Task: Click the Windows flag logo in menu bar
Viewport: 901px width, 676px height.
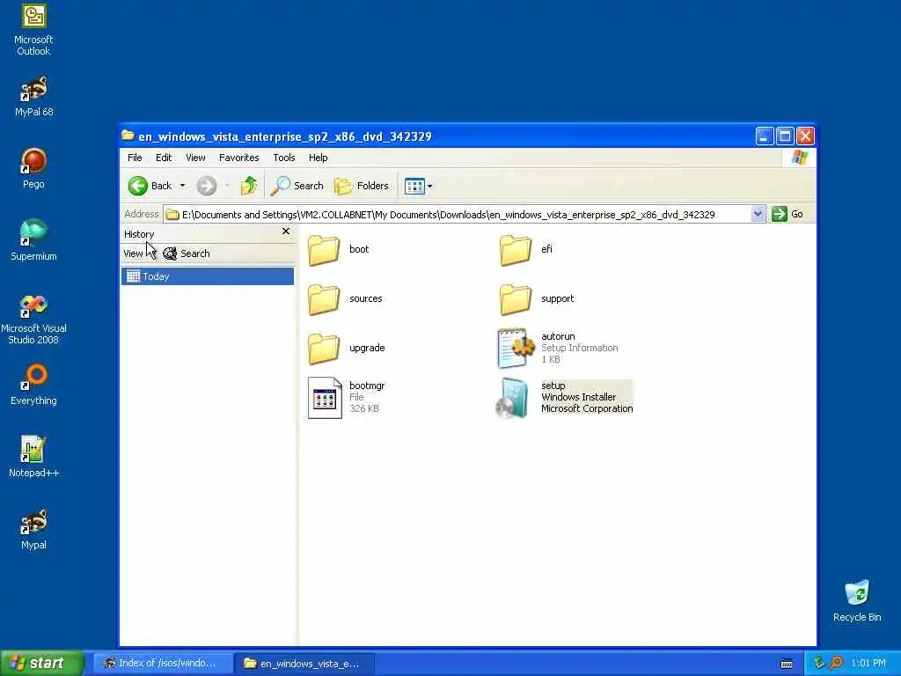Action: click(x=799, y=158)
